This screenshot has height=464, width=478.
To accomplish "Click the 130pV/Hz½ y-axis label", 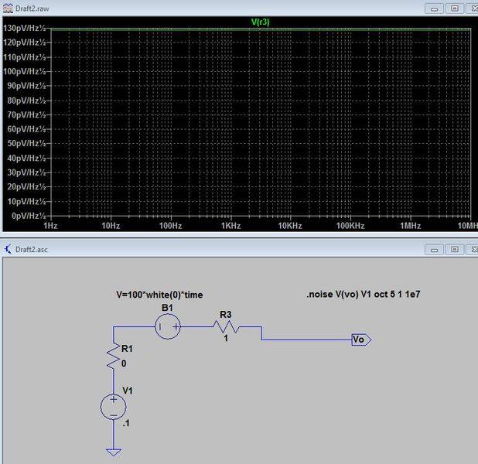I will 25,28.
